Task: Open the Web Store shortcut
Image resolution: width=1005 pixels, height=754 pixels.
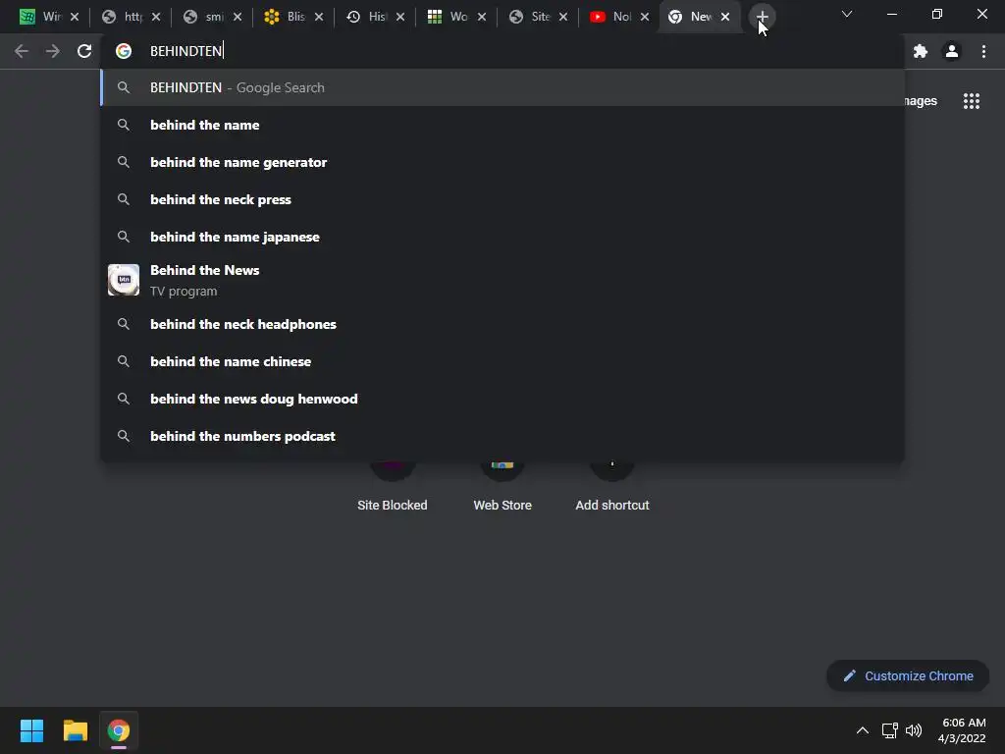Action: point(502,487)
